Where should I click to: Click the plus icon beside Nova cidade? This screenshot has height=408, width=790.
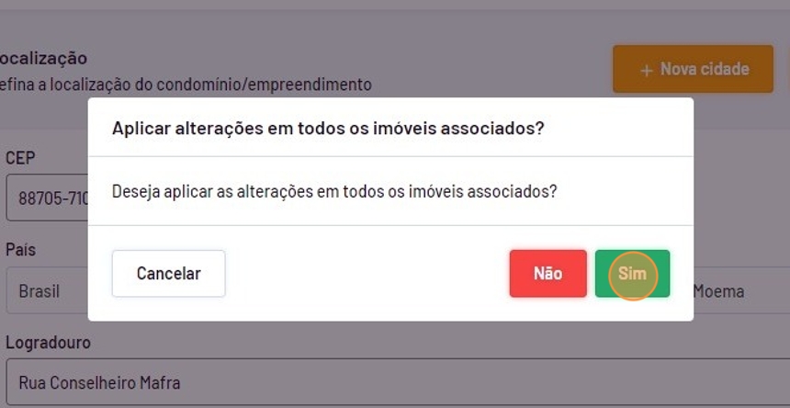(647, 70)
